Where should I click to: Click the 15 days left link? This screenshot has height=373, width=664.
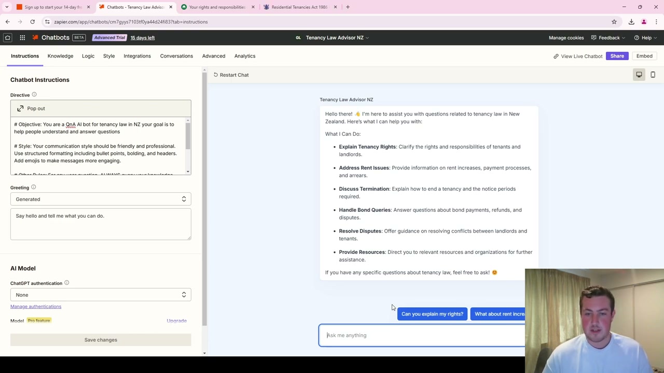point(143,37)
